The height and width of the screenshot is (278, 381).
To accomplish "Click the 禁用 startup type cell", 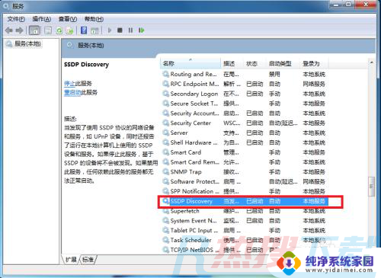I will [x=274, y=74].
